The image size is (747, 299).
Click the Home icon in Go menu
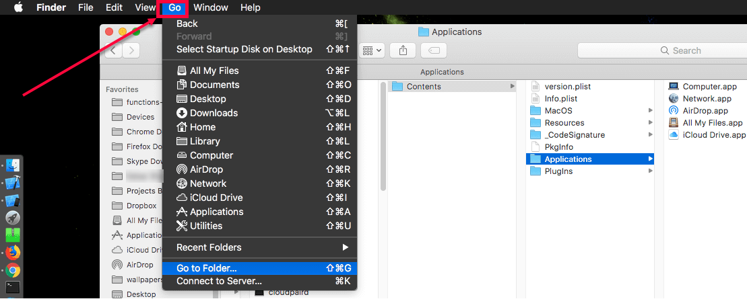pos(181,127)
